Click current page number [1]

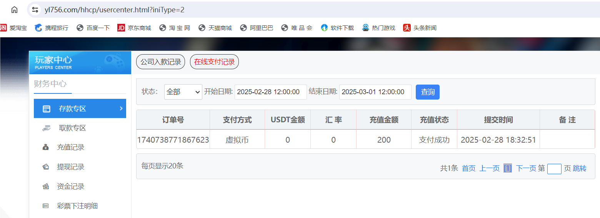(508, 168)
